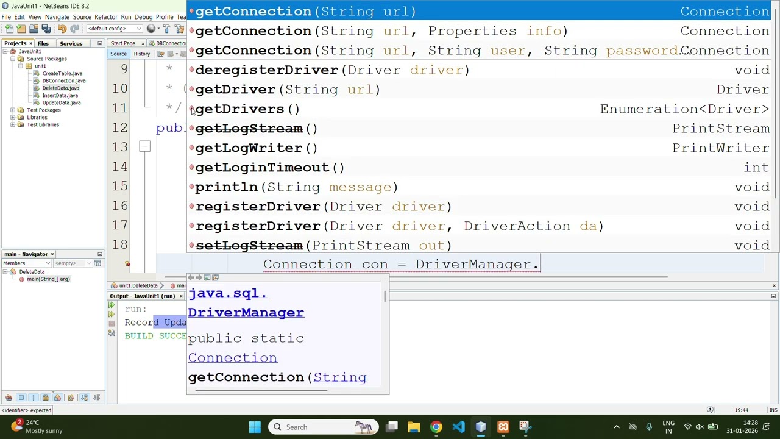This screenshot has height=439, width=780.
Task: Toggle Show Static Members filter in Navigator
Action: pyautogui.click(x=33, y=398)
